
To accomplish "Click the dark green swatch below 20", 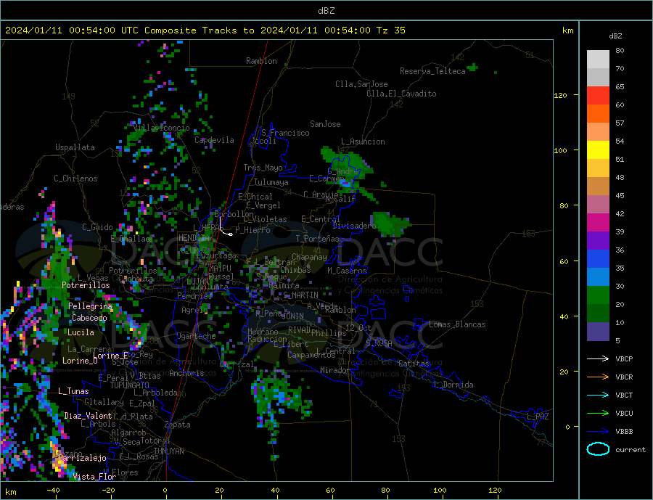I will click(x=598, y=313).
